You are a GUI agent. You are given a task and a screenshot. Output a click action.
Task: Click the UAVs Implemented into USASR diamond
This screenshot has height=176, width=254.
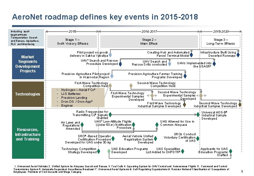point(214,64)
